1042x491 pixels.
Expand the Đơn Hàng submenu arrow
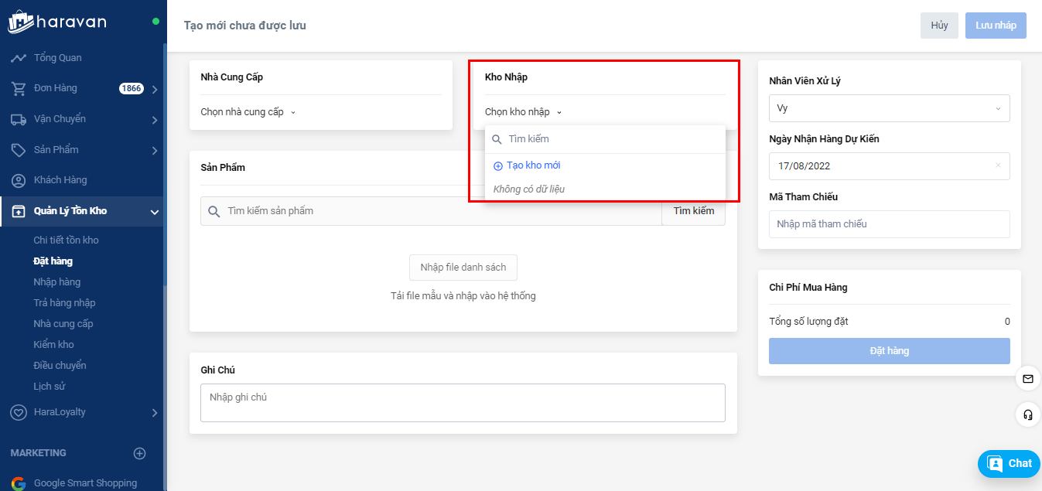(155, 89)
